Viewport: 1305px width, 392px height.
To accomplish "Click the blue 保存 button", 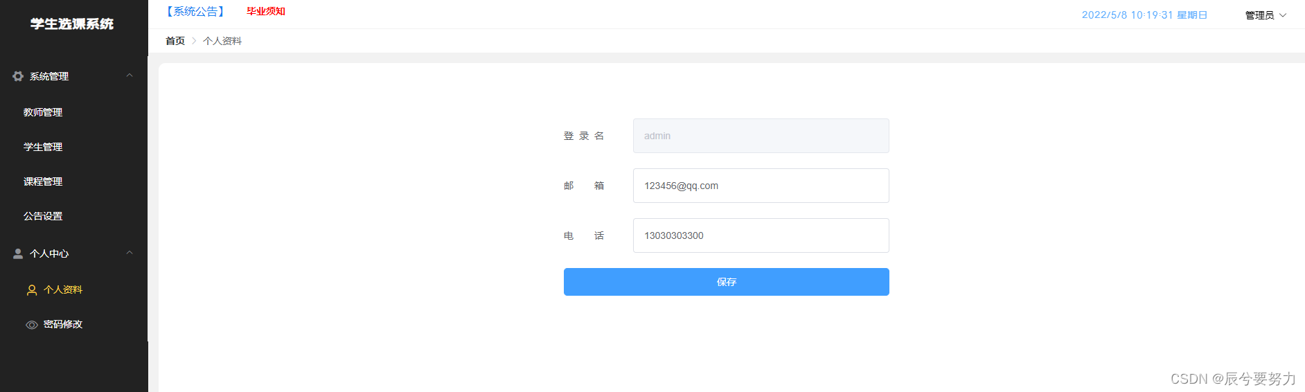I will [726, 282].
